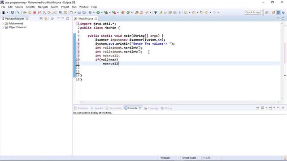Click the Smart Insert status text

click(x=189, y=158)
